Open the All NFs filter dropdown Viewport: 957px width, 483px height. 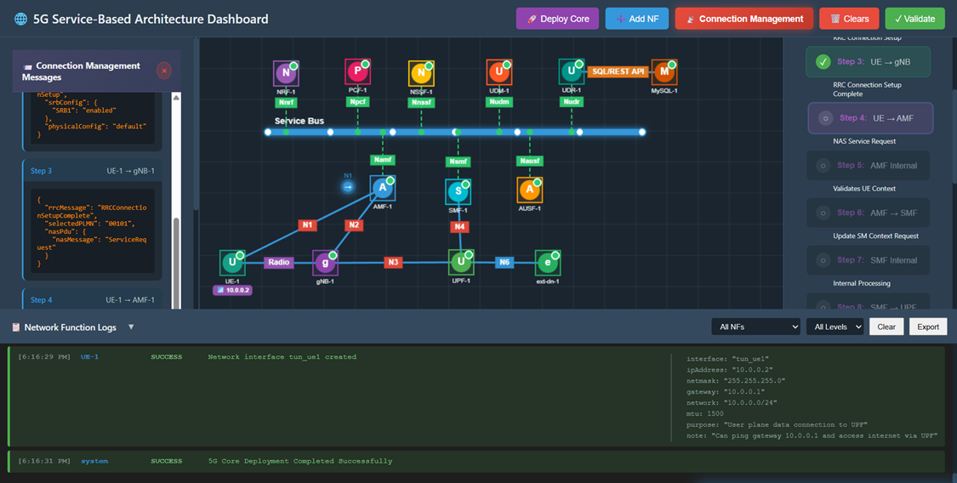pos(755,327)
